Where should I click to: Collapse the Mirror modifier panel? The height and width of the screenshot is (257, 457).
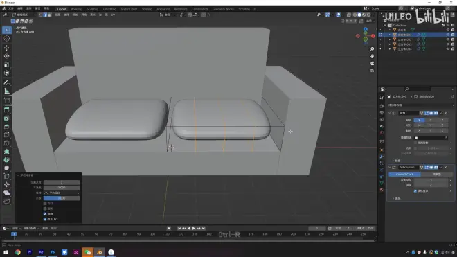[390, 113]
